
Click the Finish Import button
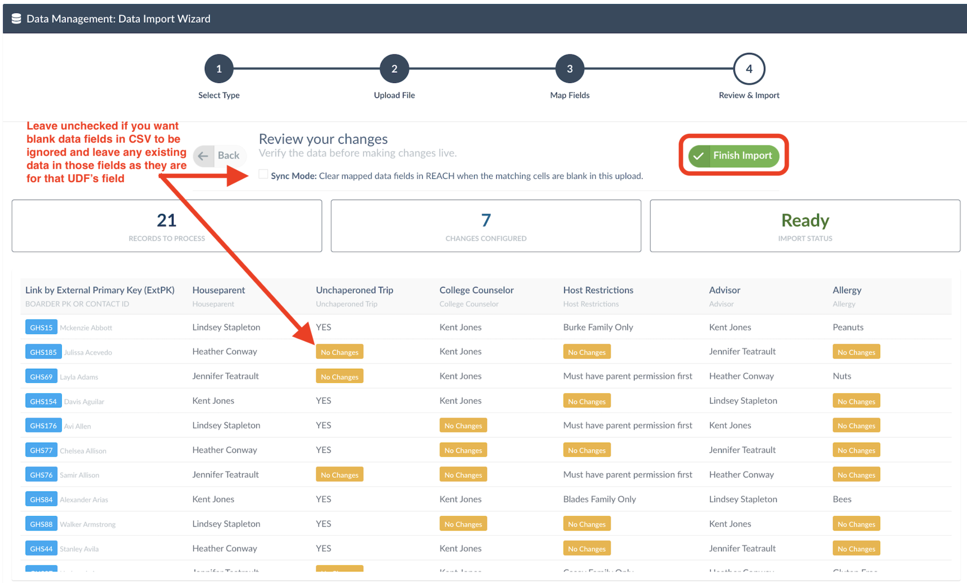coord(734,156)
